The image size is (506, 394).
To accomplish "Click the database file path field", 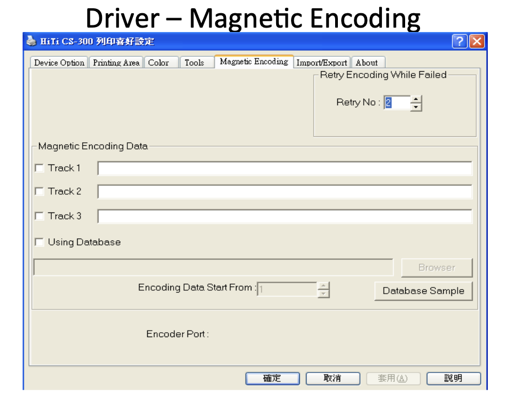I will coord(213,268).
